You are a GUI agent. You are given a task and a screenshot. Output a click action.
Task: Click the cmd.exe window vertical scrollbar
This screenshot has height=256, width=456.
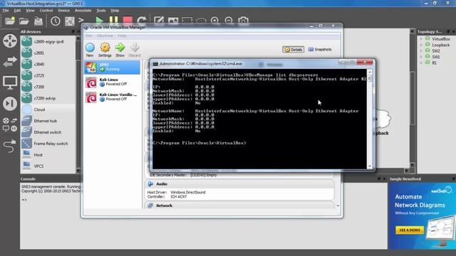370,119
